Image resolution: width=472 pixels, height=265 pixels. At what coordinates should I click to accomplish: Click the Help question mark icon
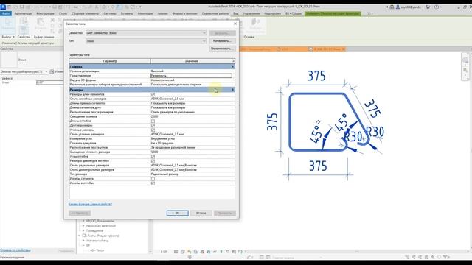[437, 7]
